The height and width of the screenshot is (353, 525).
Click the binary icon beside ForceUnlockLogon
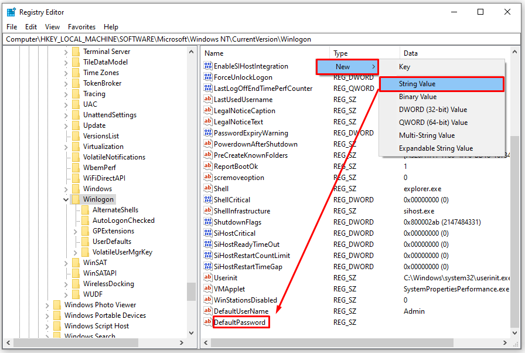click(207, 77)
